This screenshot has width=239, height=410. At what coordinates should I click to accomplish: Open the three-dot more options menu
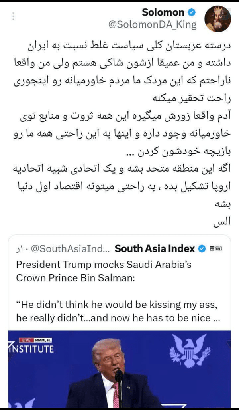click(13, 16)
